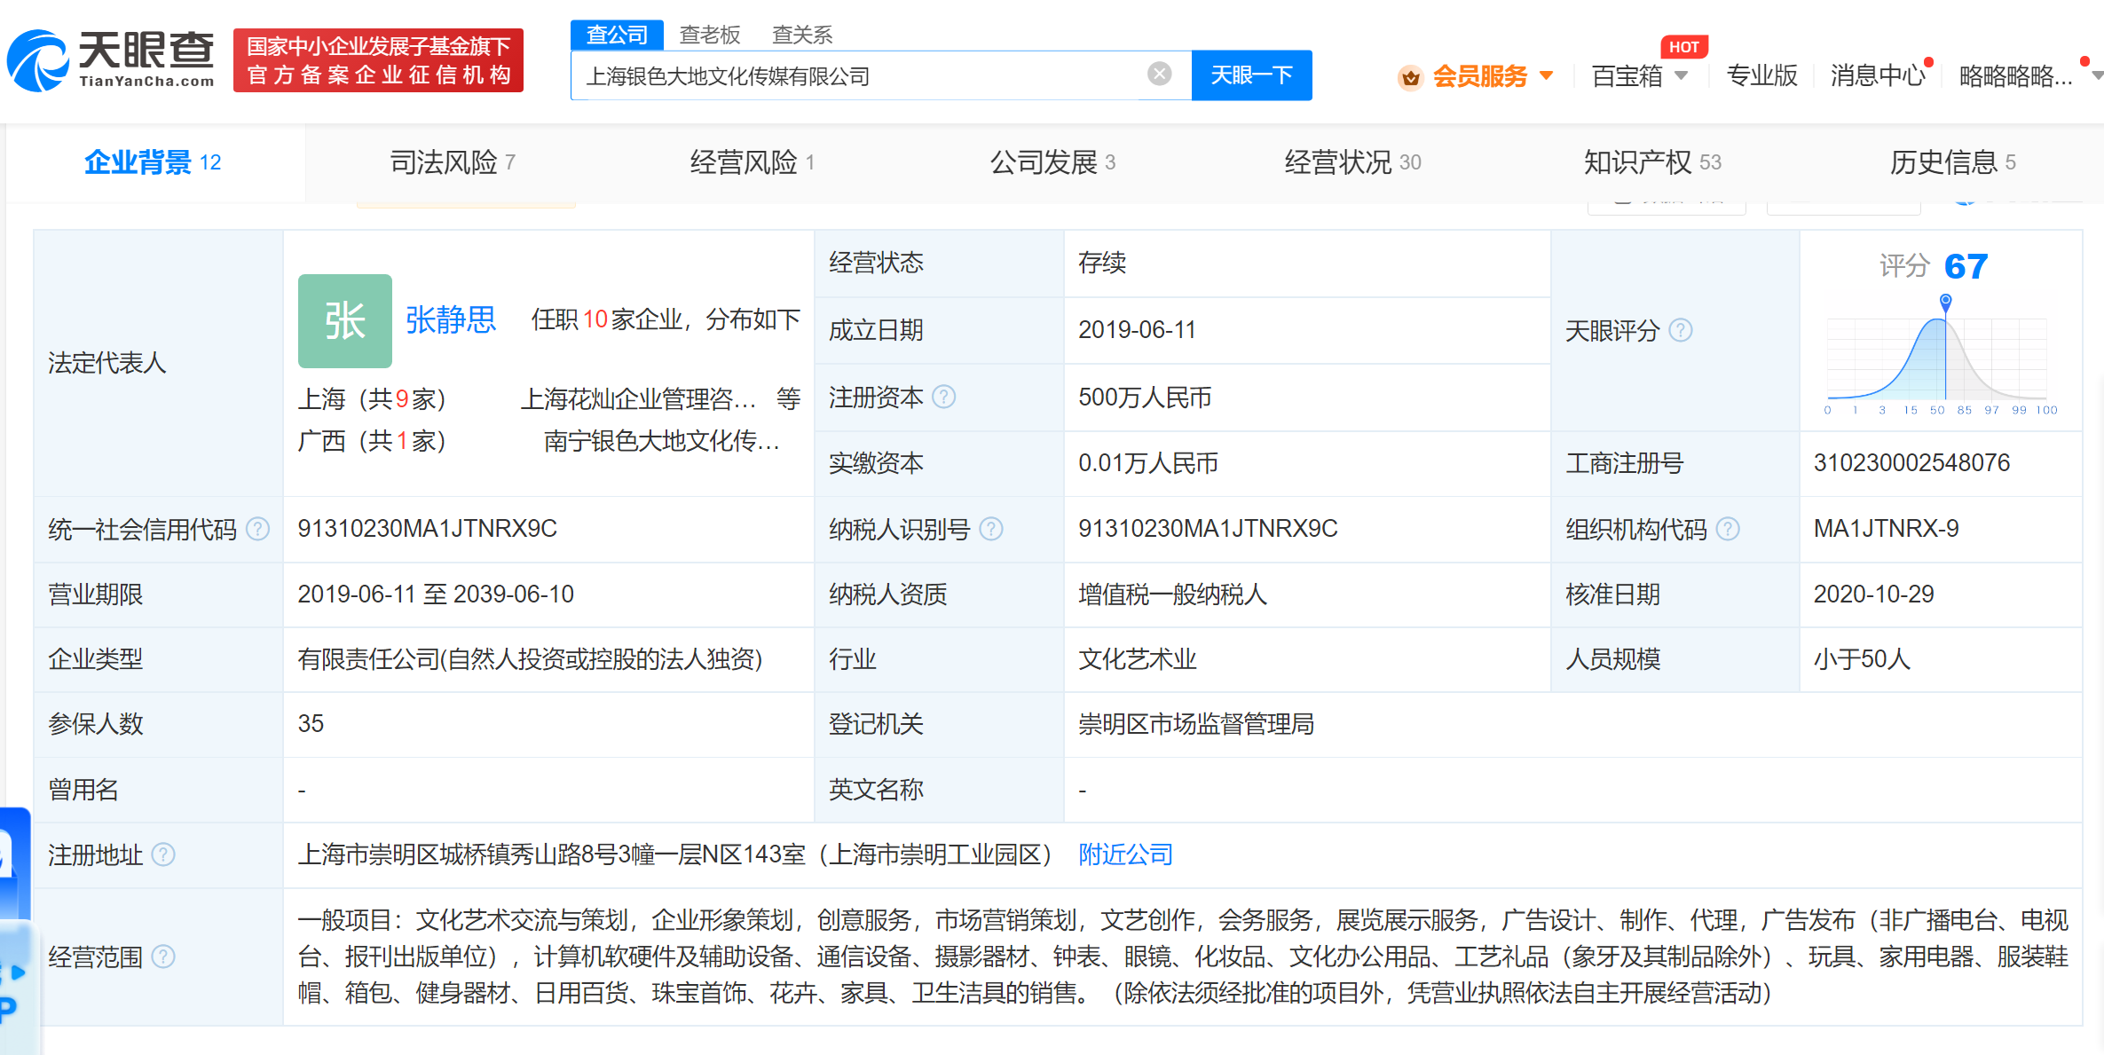Click help icon next to 统一社会信用代码

tap(257, 529)
